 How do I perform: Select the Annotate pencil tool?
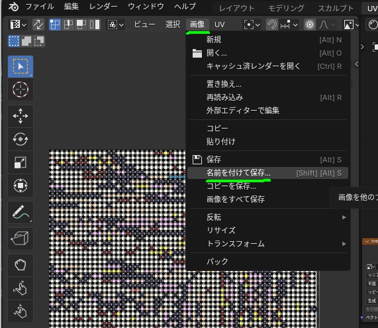tap(21, 213)
